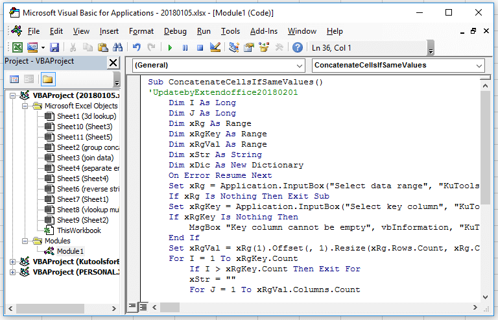This screenshot has width=498, height=320.
Task: Collapse the Microsoft Excel Objects folder
Action: coord(26,106)
